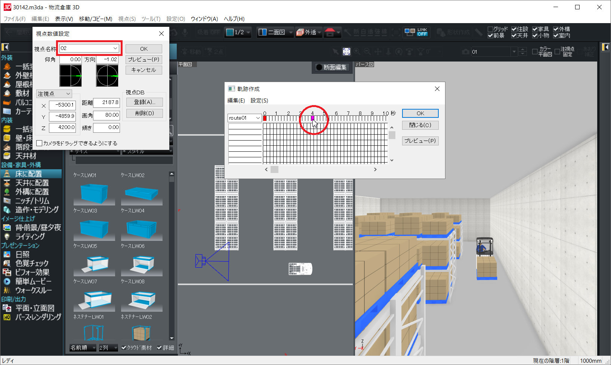This screenshot has width=611, height=365.
Task: Open the 表示(V) menu
Action: click(64, 19)
